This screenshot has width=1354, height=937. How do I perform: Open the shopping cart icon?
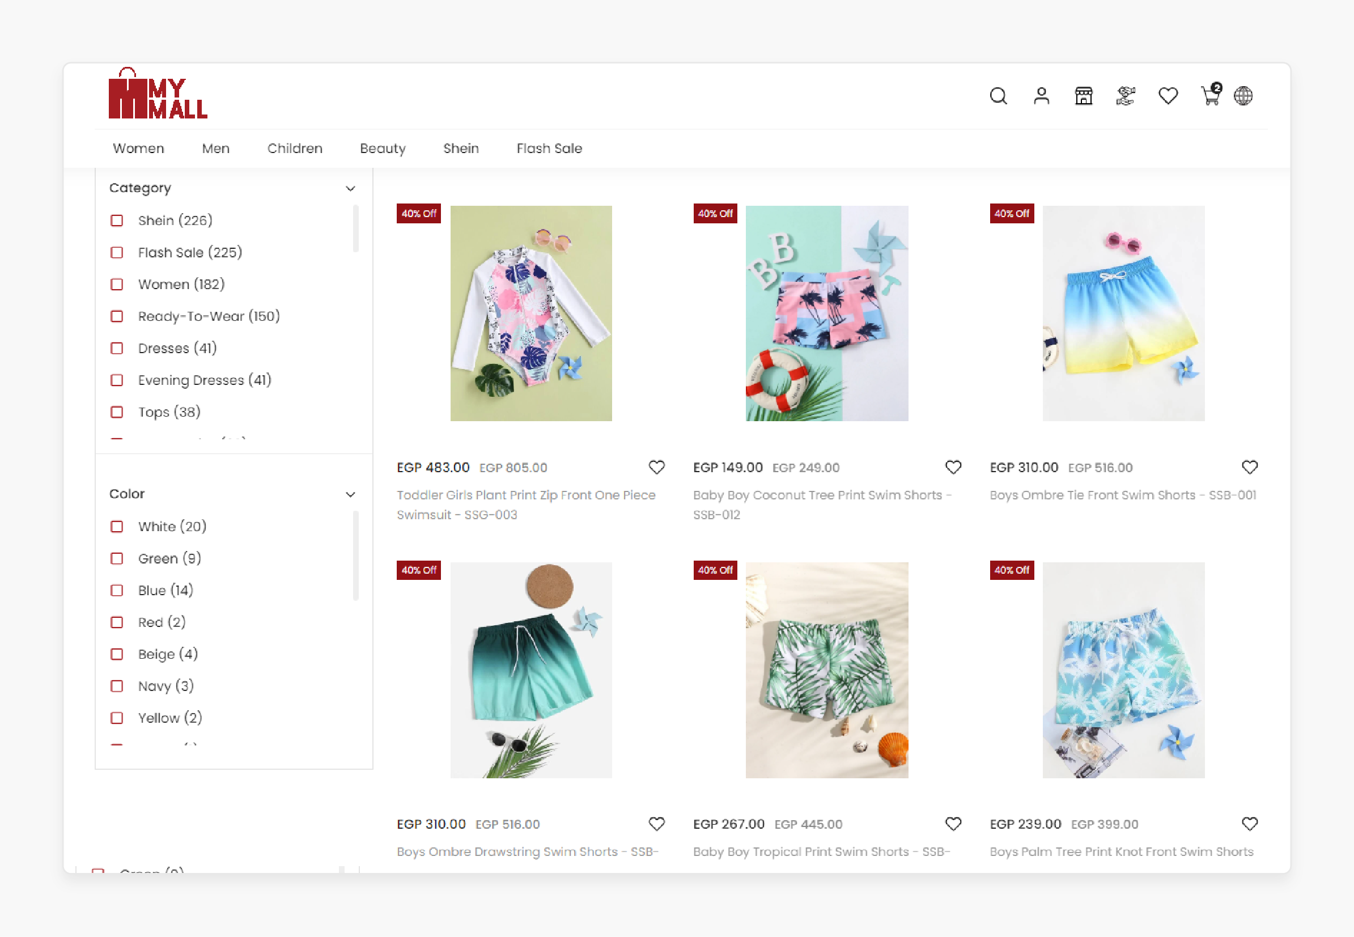[x=1210, y=95]
